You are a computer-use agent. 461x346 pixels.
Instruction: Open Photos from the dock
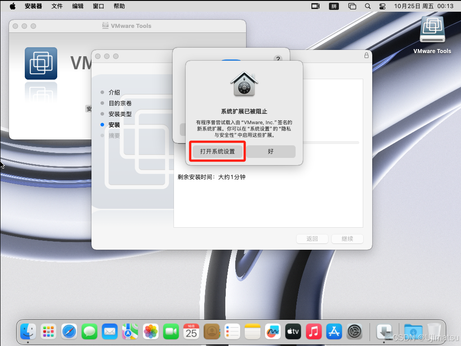(x=151, y=332)
